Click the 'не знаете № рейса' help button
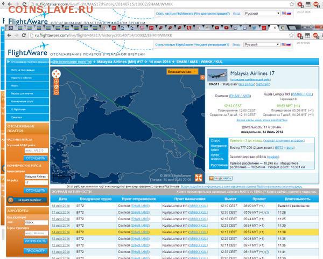Viewport: 323px width, 259px height. click(27, 200)
